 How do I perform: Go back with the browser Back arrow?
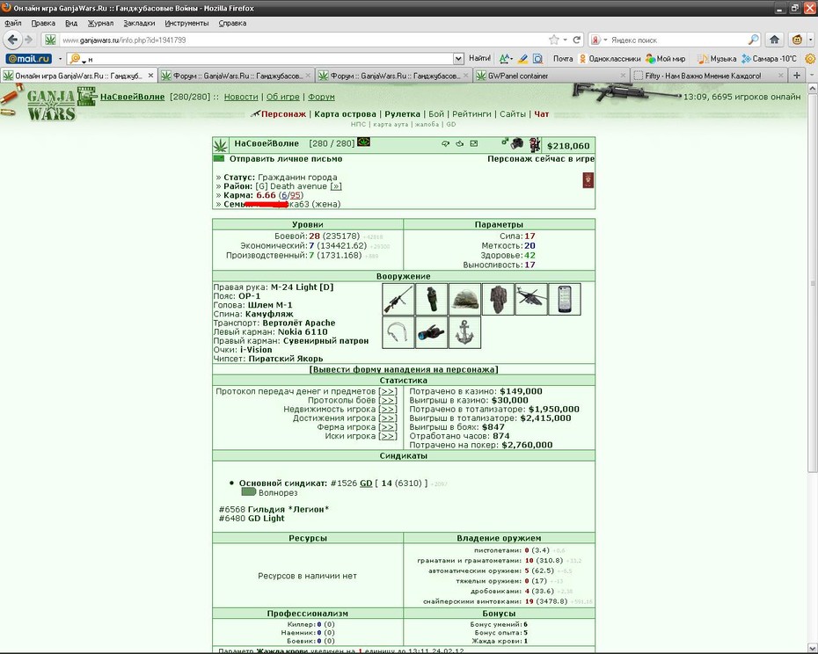[13, 40]
